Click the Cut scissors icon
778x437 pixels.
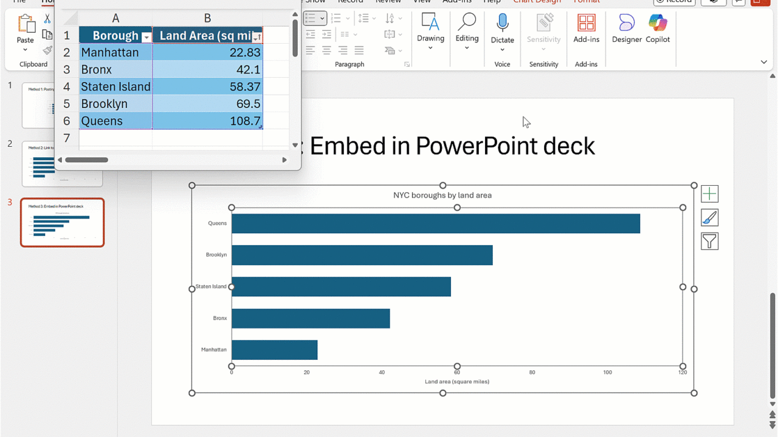[x=47, y=19]
